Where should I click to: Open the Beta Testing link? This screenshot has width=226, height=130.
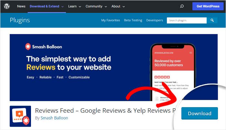(133, 20)
